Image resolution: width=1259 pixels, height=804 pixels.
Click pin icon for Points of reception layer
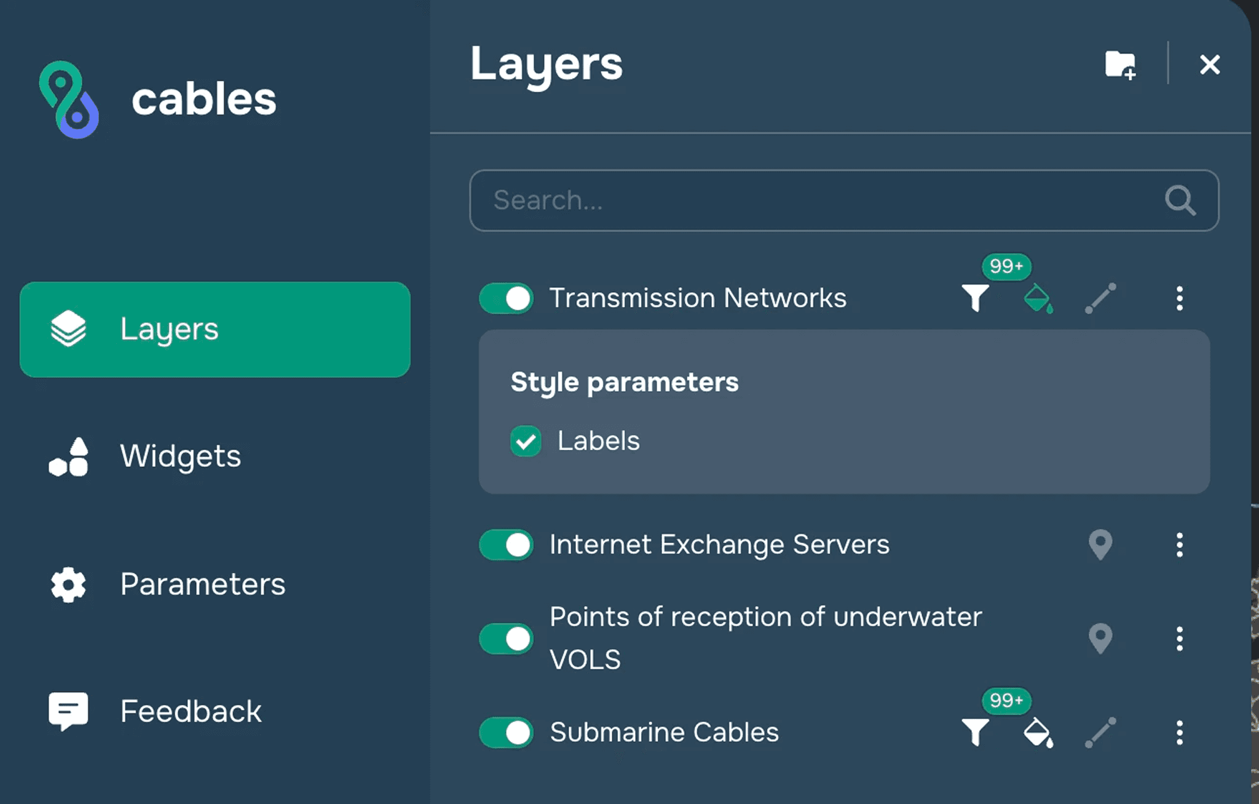1100,639
